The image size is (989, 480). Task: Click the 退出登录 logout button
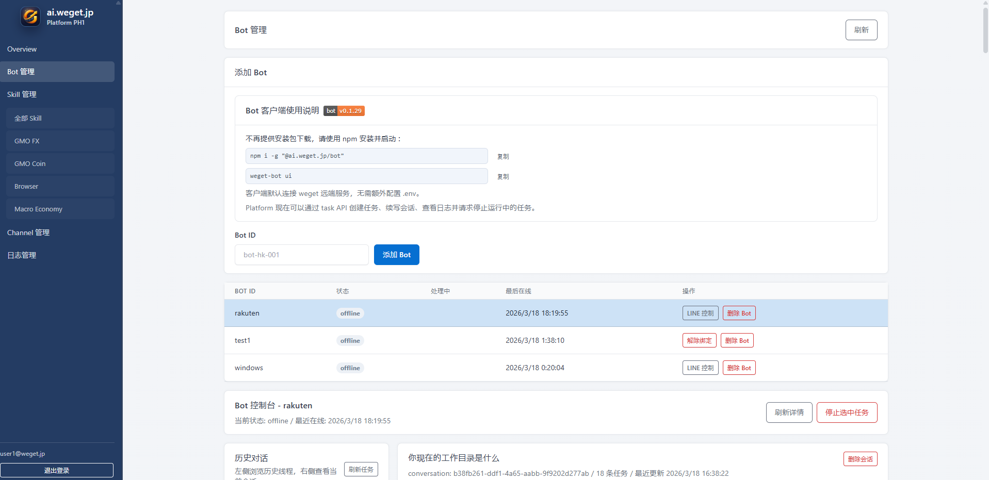point(57,470)
